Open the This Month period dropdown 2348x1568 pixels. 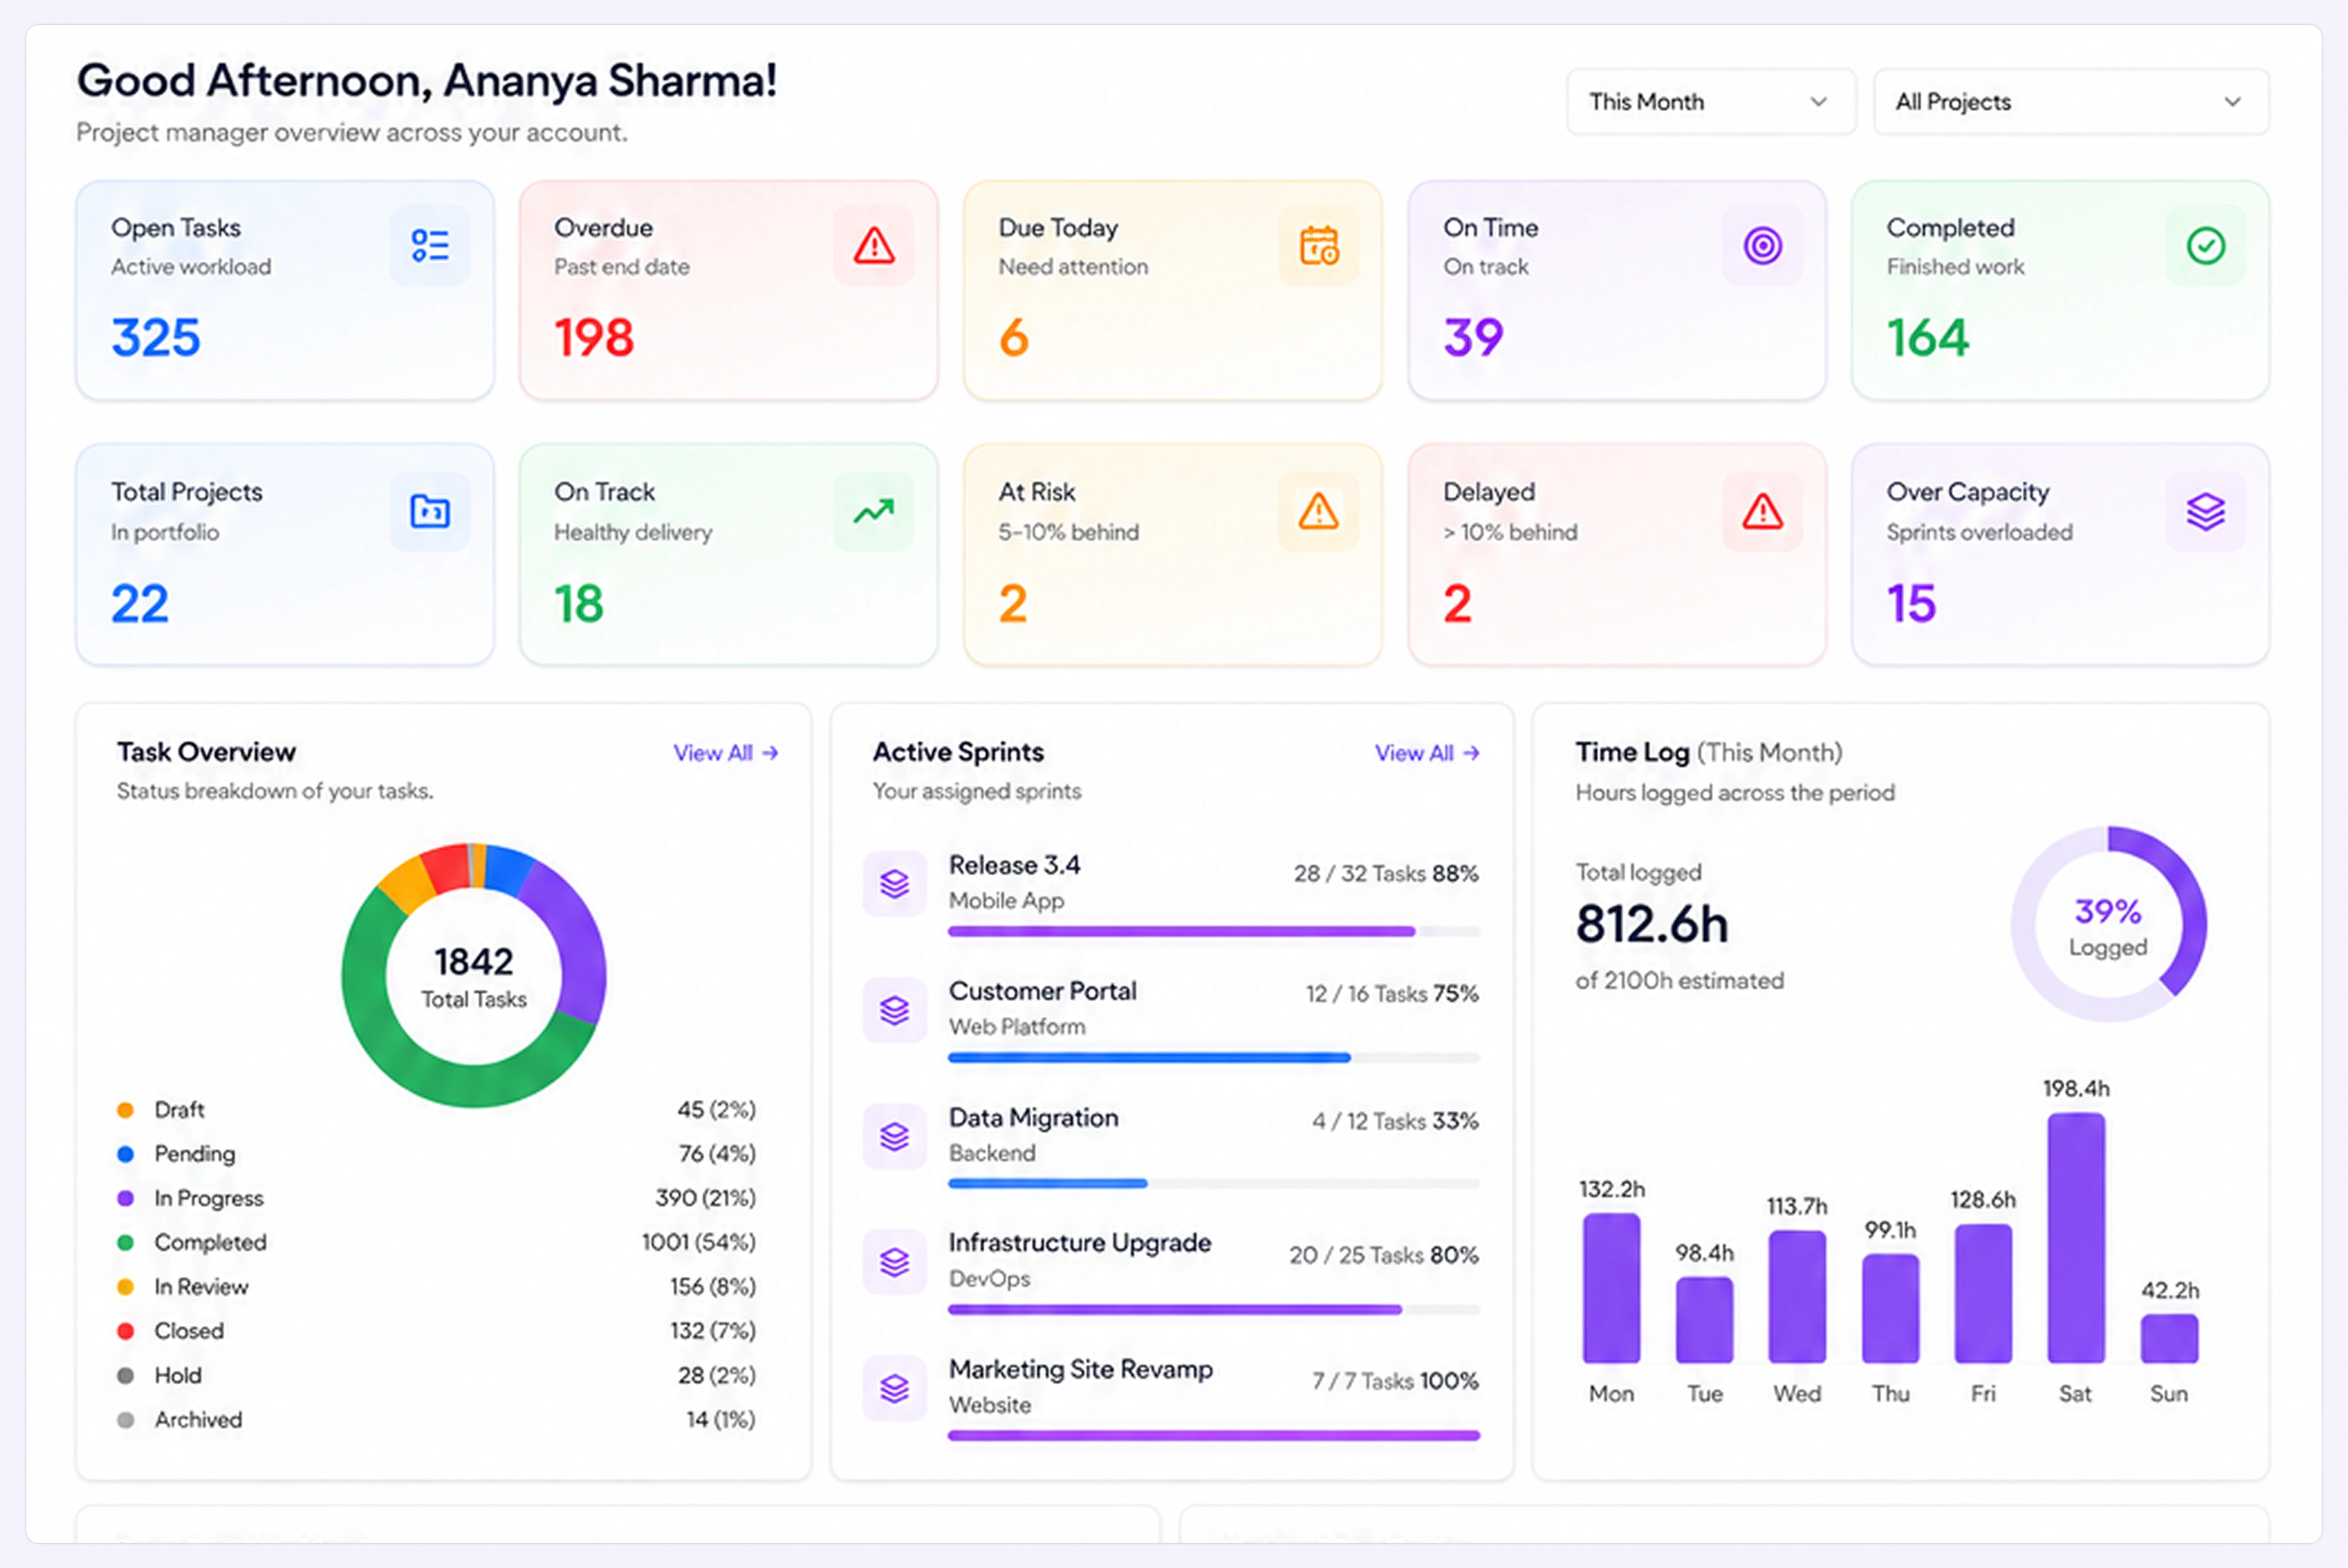click(x=1711, y=101)
